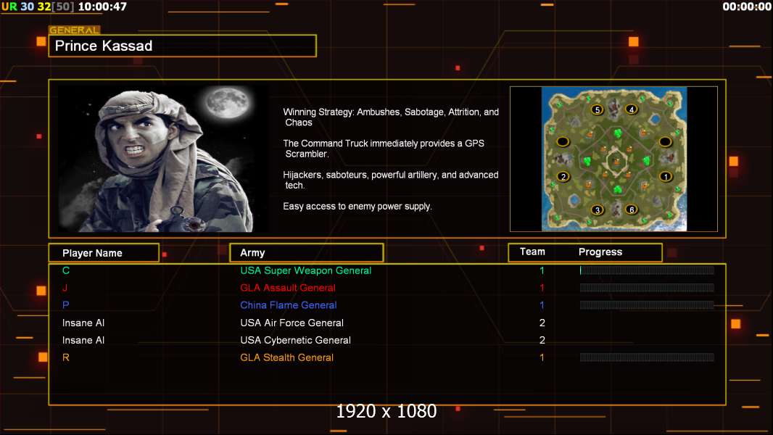
Task: Click the 10:00:47 clock overlay
Action: tap(102, 7)
